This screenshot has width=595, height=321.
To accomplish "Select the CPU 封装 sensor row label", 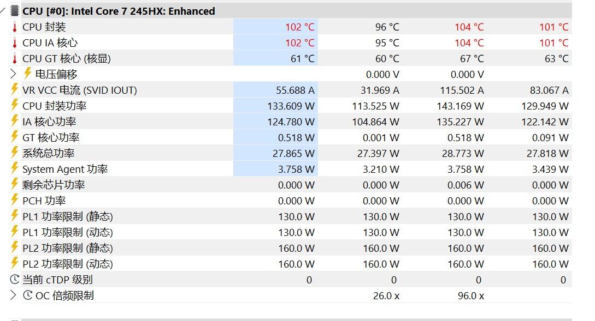I will point(44,27).
